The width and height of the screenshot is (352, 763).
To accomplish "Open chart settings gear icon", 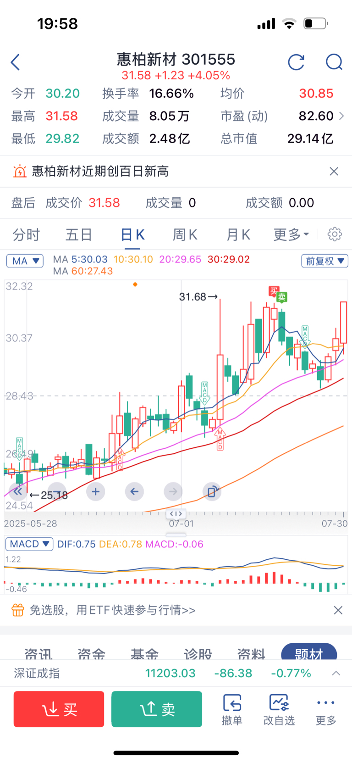I will point(335,234).
